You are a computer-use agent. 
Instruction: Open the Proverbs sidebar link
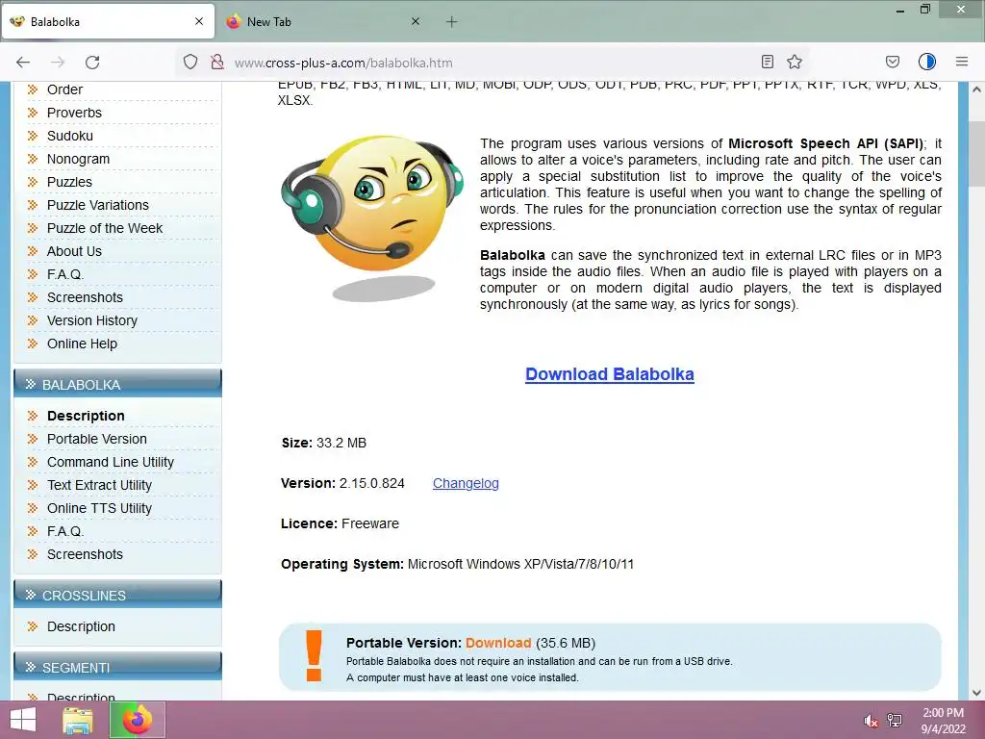[74, 114]
